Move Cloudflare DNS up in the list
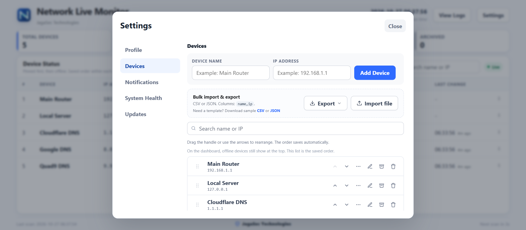The height and width of the screenshot is (230, 526). [x=335, y=205]
